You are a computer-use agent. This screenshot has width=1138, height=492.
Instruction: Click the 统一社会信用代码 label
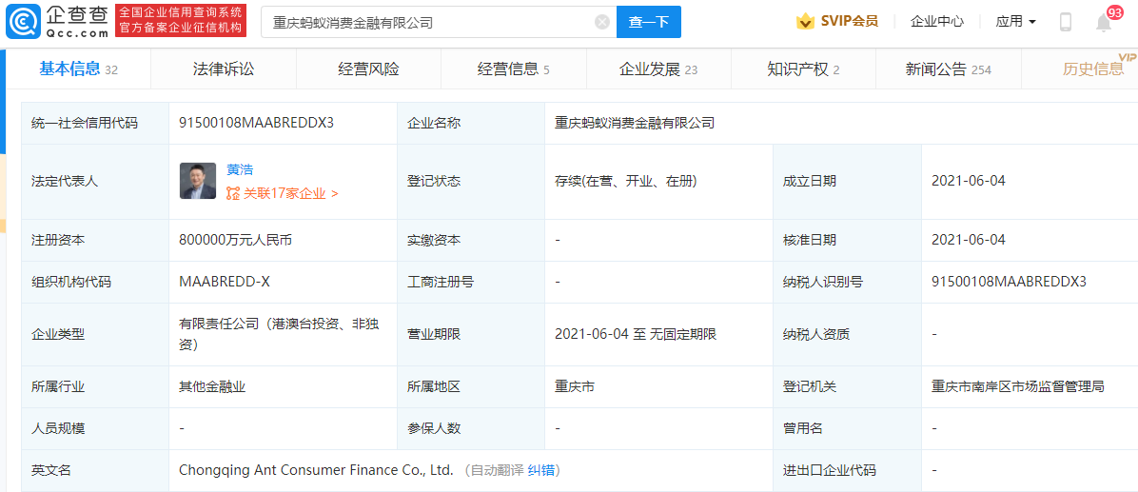click(x=85, y=124)
